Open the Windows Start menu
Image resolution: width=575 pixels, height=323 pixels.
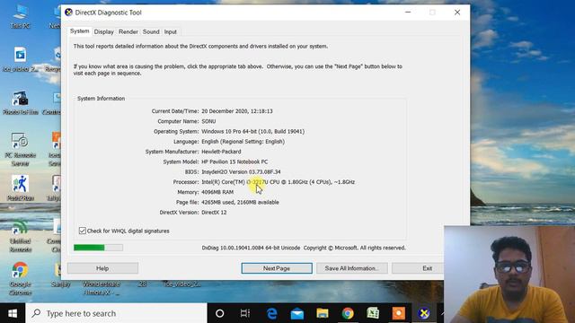(x=13, y=313)
